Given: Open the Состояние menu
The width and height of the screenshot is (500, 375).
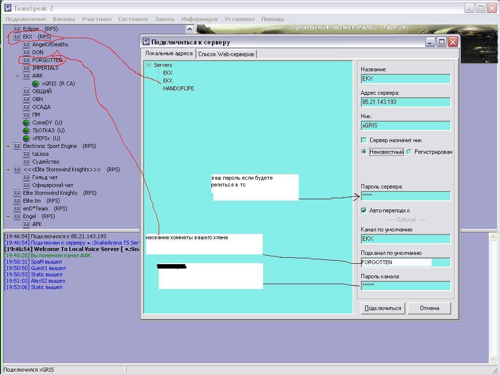Looking at the screenshot, I should click(133, 19).
